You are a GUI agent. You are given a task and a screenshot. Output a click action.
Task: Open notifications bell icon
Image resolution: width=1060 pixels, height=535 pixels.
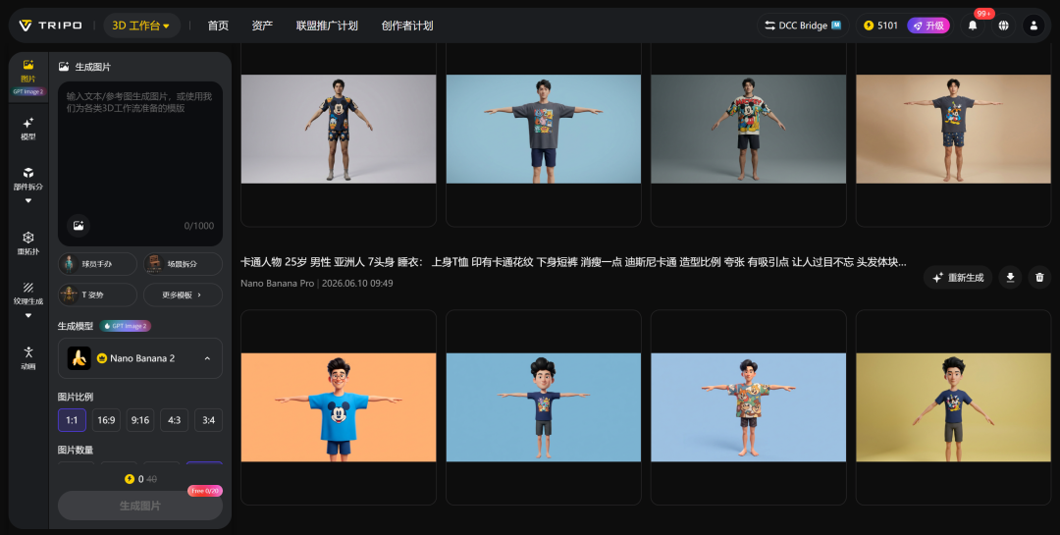pos(972,26)
